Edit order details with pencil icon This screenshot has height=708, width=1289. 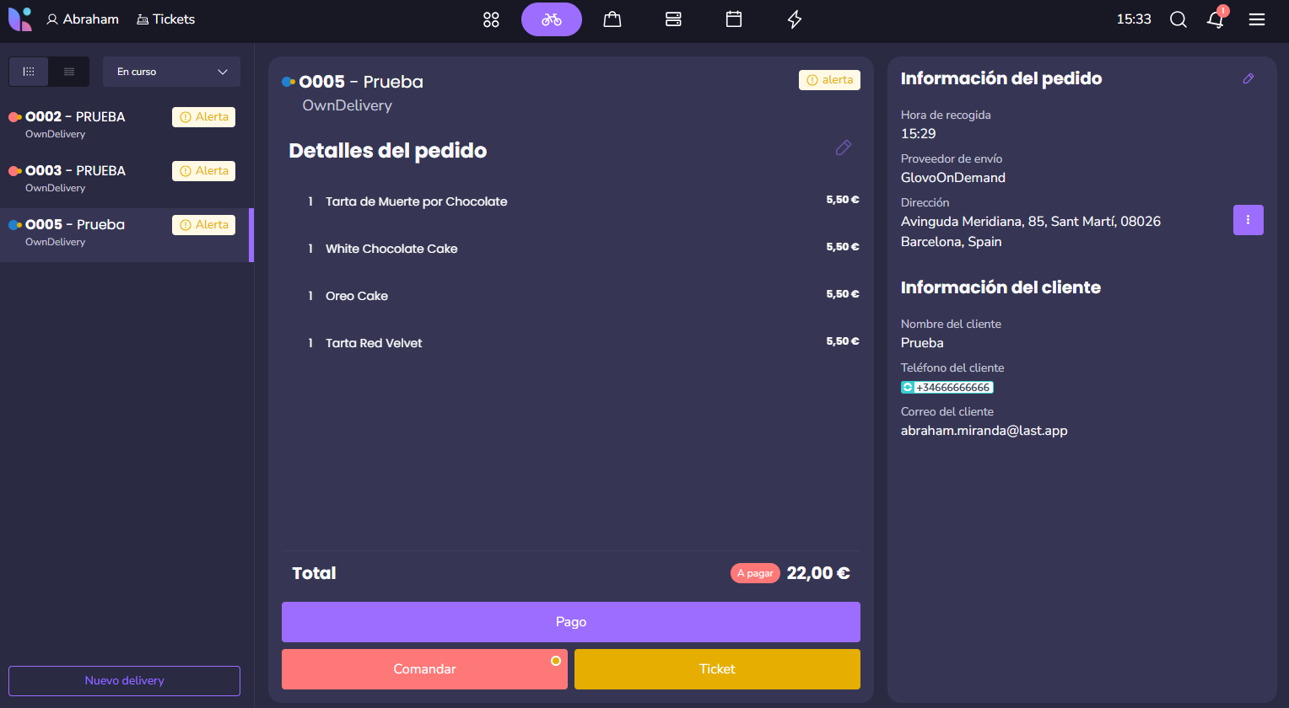pyautogui.click(x=843, y=147)
